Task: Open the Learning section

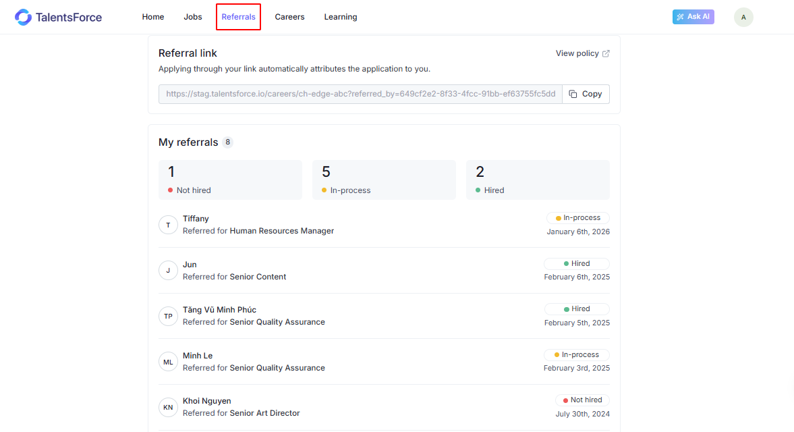Action: (341, 17)
